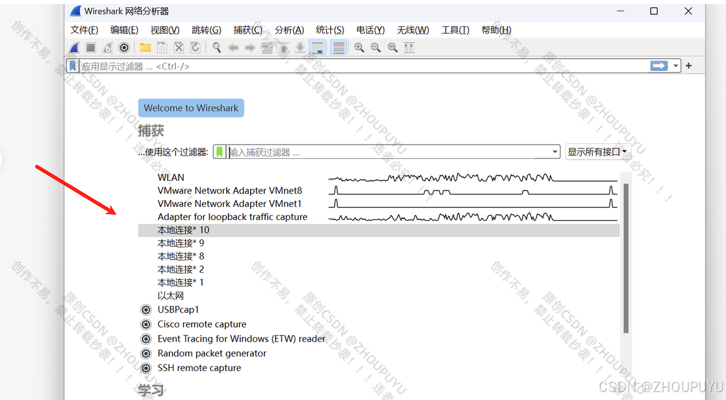Open display filter history dropdown
This screenshot has height=400, width=726.
tap(675, 66)
